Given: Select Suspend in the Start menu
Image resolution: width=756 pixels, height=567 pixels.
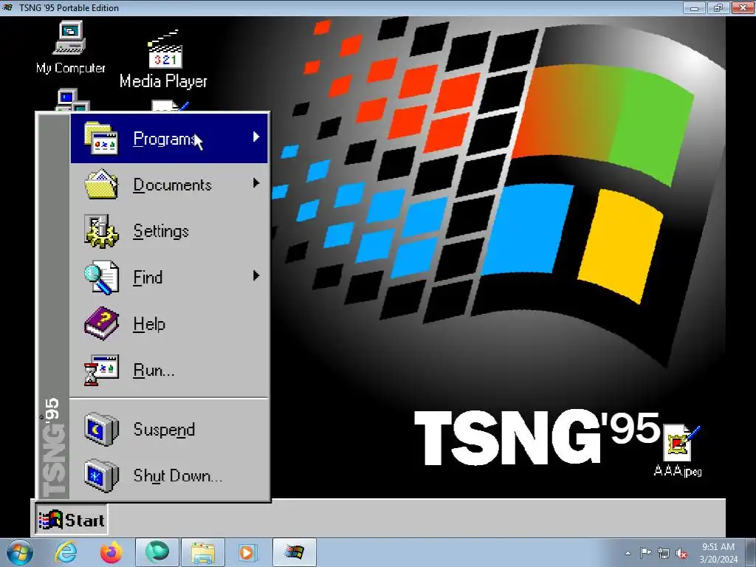Looking at the screenshot, I should pos(169,429).
